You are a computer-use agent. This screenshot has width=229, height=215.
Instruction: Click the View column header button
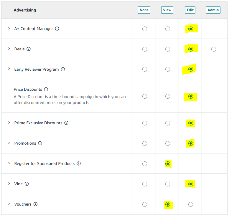tap(167, 10)
